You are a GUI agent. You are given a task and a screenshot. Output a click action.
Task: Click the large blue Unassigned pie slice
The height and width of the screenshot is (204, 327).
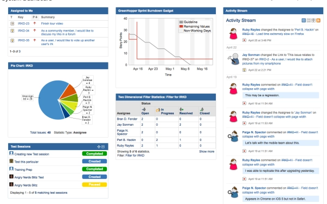tap(49, 100)
